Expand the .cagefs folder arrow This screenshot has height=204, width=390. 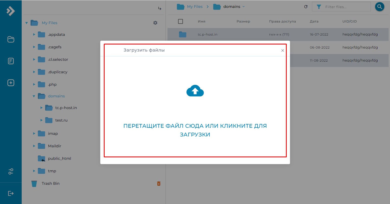34,47
